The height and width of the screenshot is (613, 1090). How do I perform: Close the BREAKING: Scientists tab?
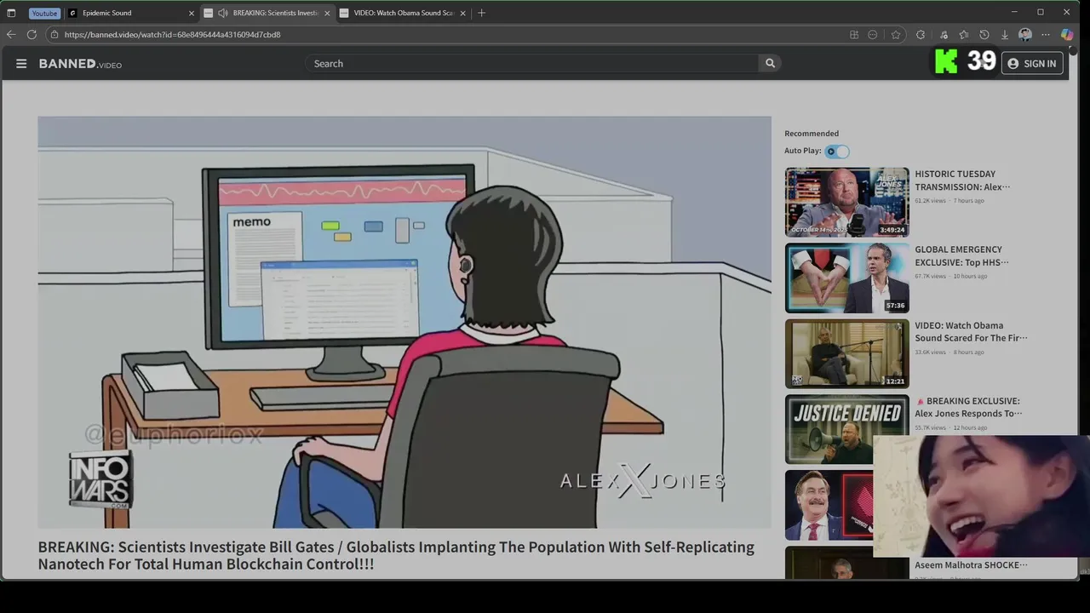(x=327, y=14)
